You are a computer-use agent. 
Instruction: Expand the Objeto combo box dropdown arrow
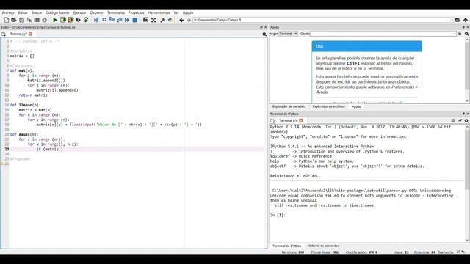[x=455, y=34]
